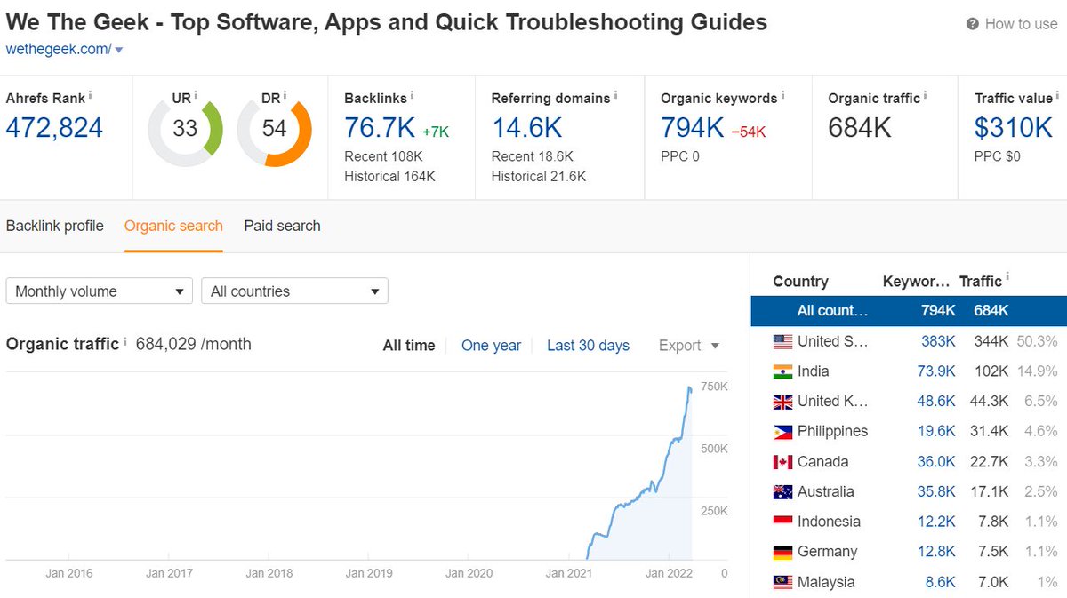Switch traffic chart to One year view
1067x598 pixels.
pos(491,346)
